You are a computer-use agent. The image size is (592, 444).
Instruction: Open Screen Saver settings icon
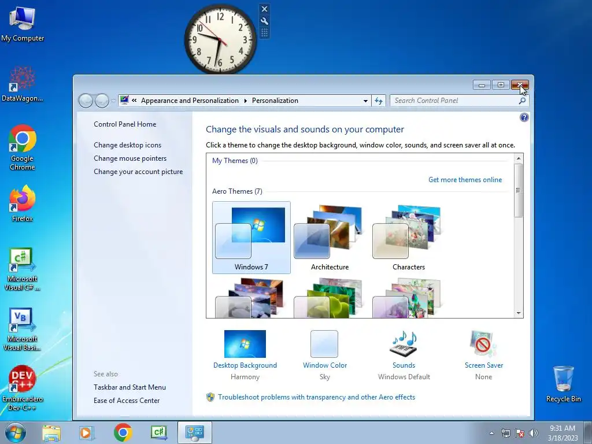(484, 344)
